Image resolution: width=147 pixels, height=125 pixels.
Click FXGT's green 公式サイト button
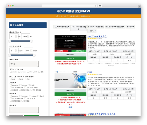(x=70, y=94)
